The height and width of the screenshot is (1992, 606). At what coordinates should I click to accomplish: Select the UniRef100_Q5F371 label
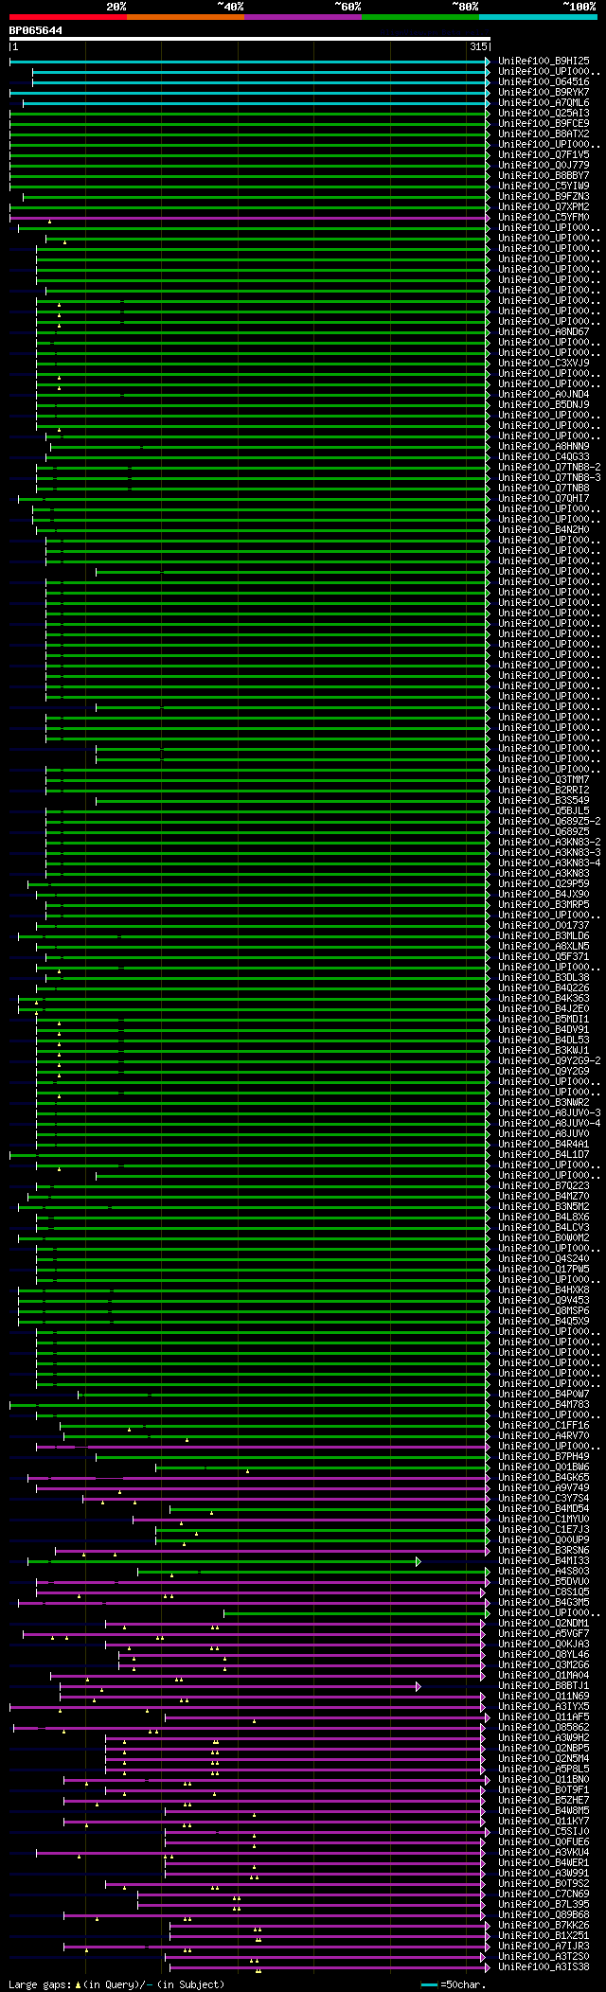(x=544, y=957)
